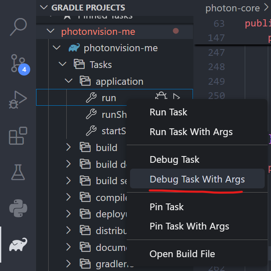Expand the build d task group
This screenshot has width=271, height=271.
[68, 164]
